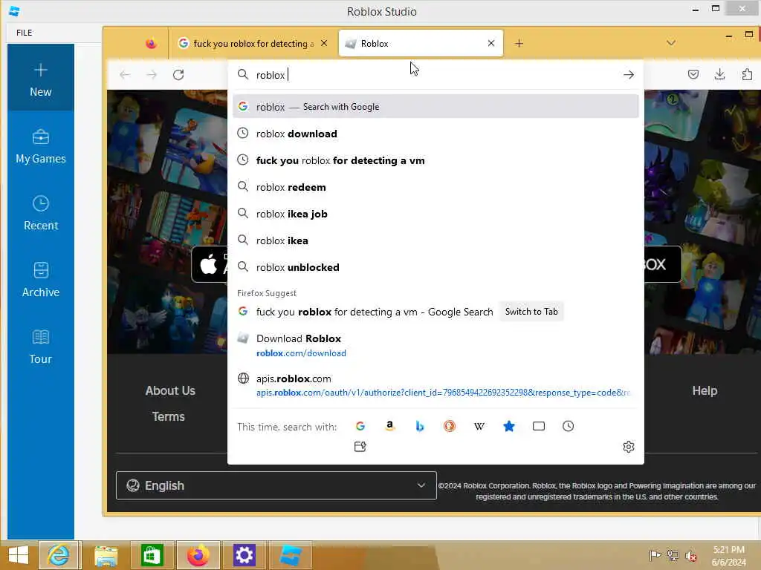
Task: Open the Pocket save icon in Firefox toolbar
Action: [693, 74]
